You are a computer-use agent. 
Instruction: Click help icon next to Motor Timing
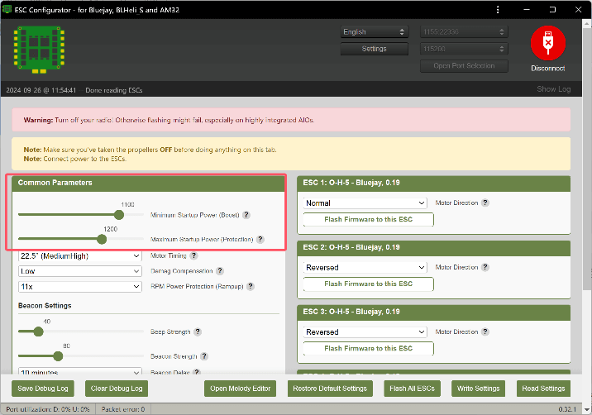point(196,256)
